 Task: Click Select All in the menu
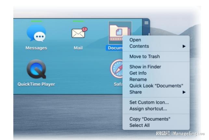(139, 125)
